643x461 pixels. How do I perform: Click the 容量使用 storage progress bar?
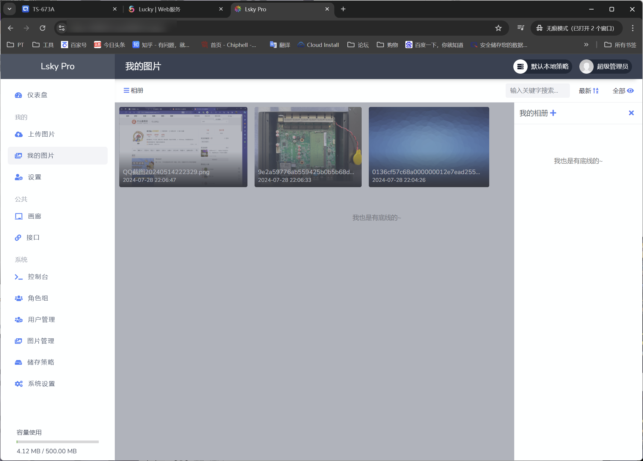[x=58, y=442]
